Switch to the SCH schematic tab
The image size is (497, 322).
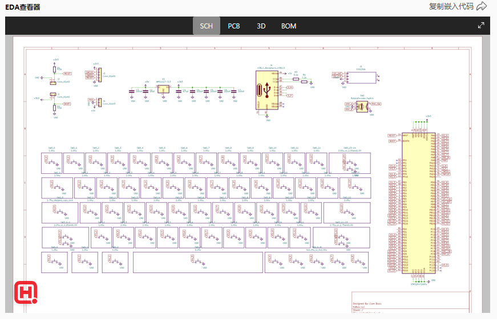click(206, 26)
